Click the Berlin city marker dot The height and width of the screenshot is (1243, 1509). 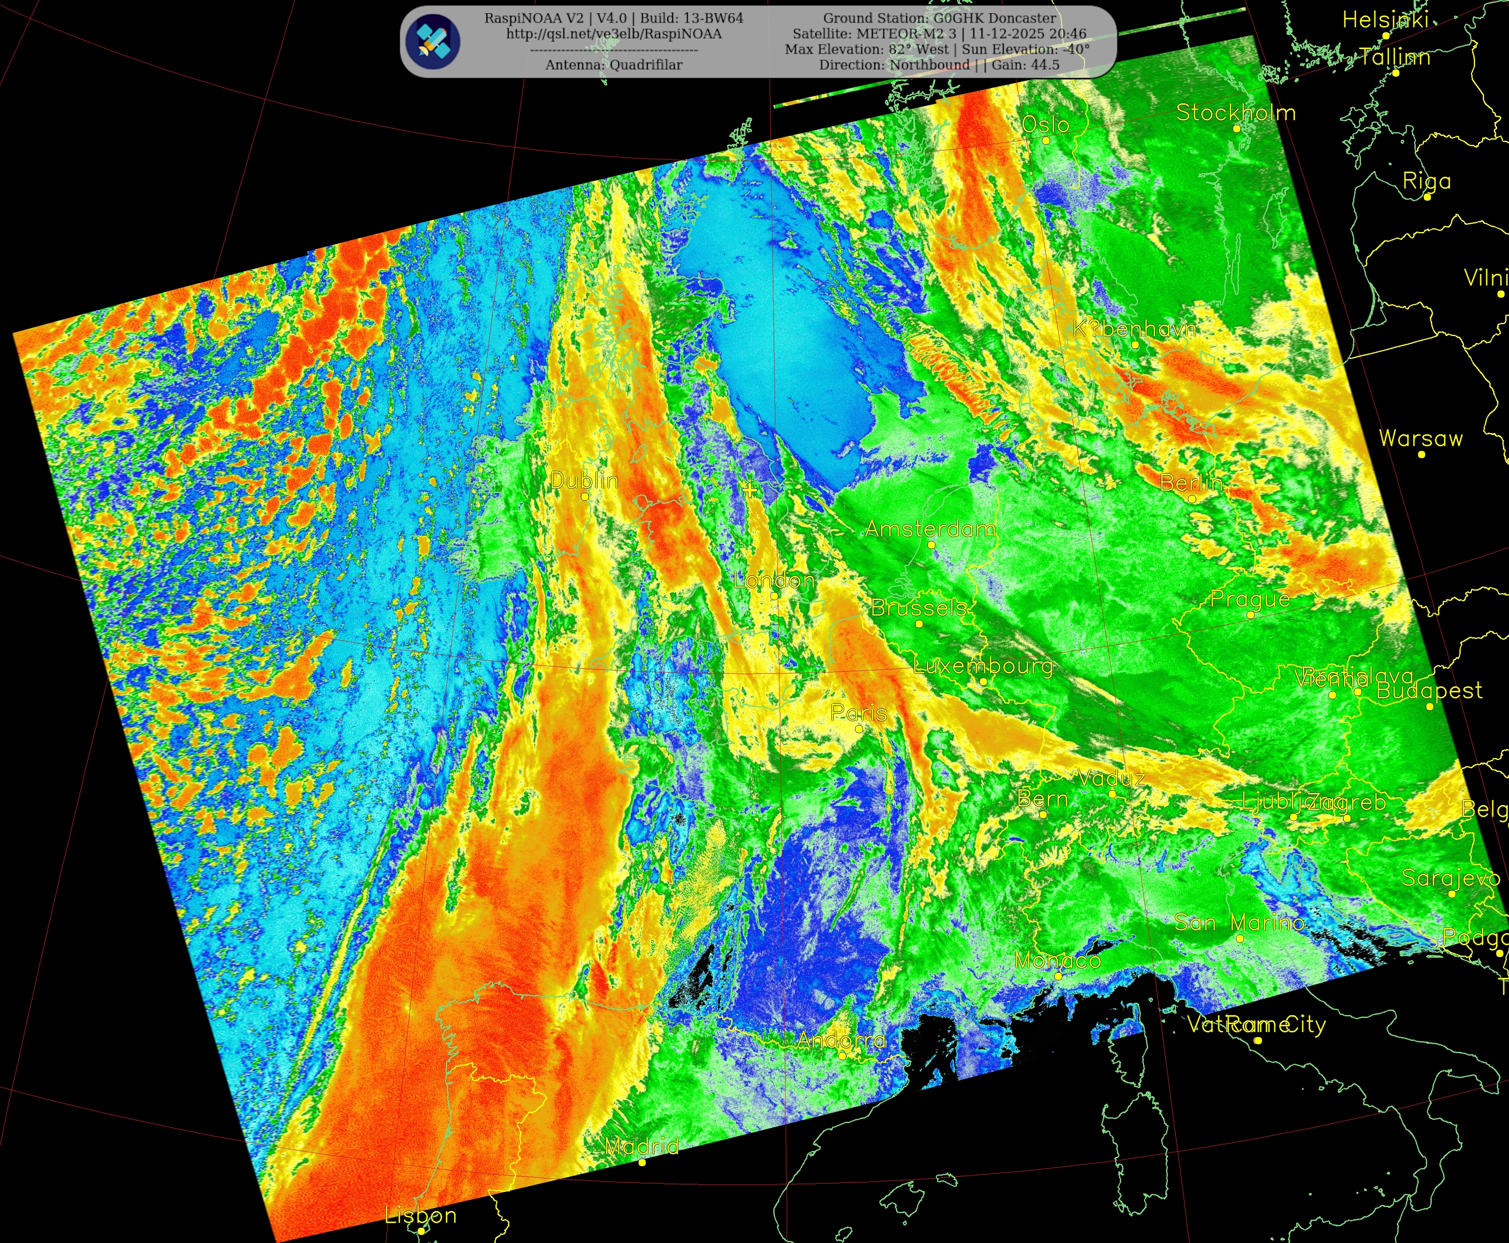pyautogui.click(x=1192, y=499)
